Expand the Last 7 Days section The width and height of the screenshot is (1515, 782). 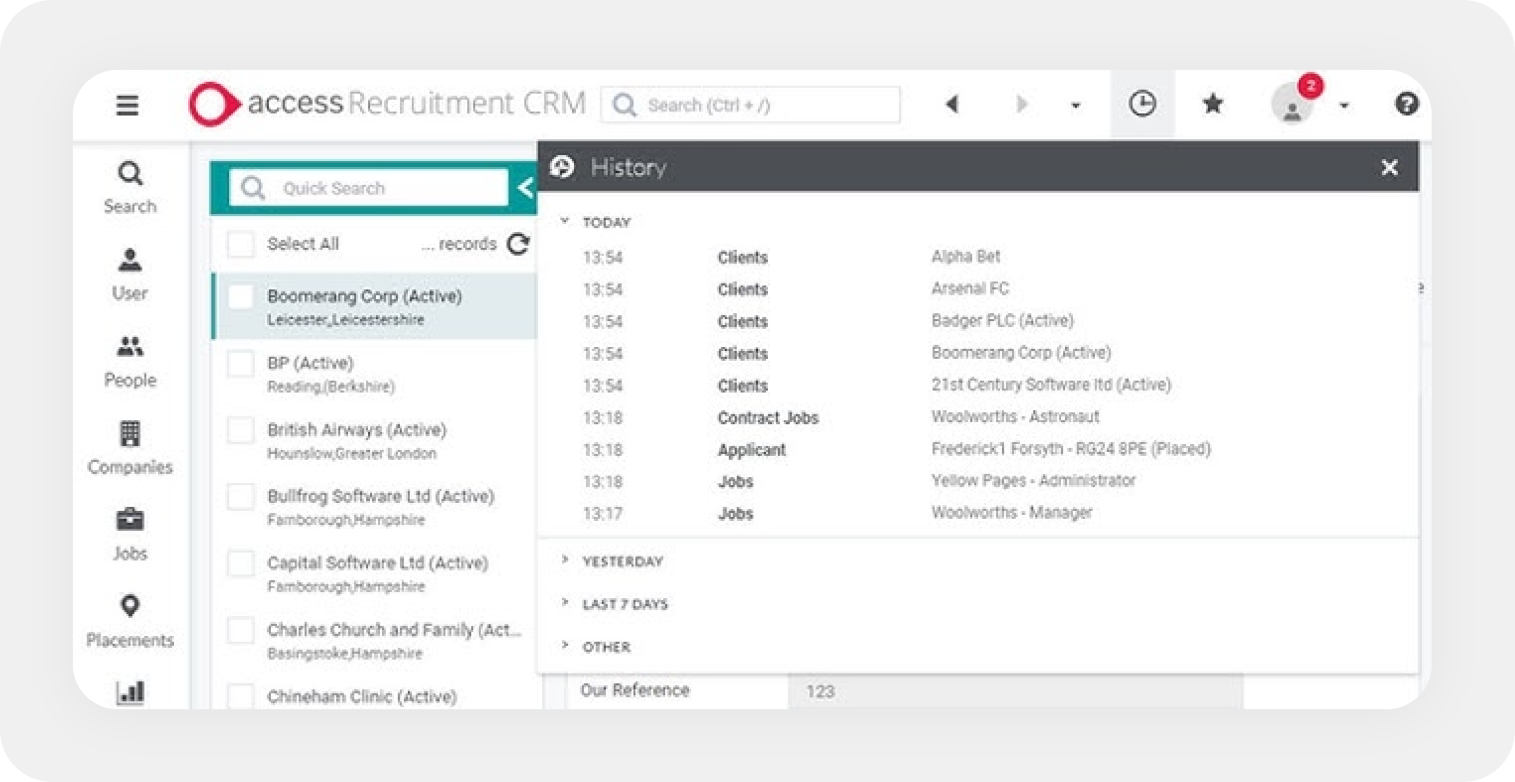pos(624,604)
